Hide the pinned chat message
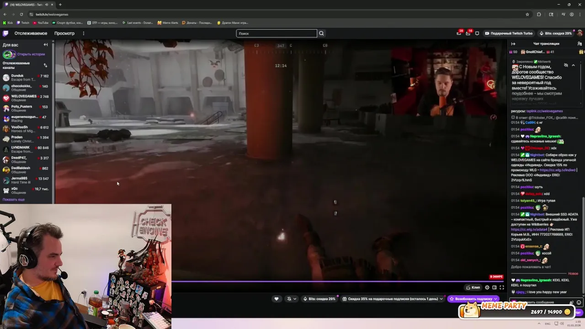 [566, 65]
